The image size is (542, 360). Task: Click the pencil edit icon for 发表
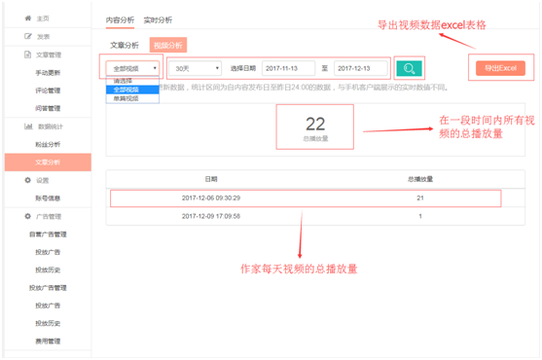tap(28, 36)
